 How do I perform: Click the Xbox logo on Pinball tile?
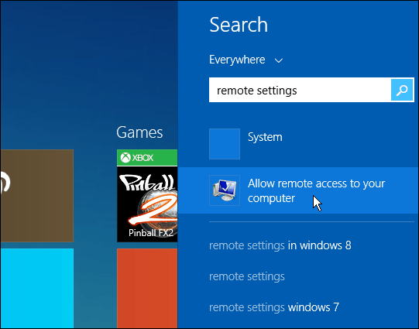tap(125, 158)
